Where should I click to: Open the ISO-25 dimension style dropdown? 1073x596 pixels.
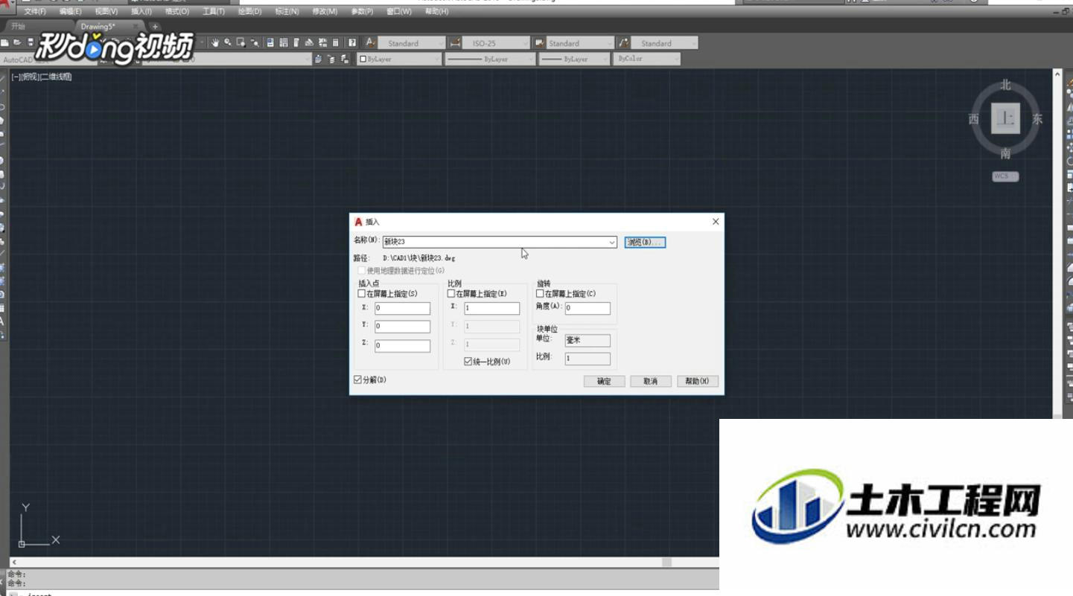click(526, 43)
